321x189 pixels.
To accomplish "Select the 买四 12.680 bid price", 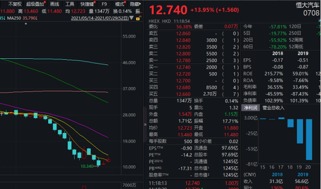I will coord(183,88).
